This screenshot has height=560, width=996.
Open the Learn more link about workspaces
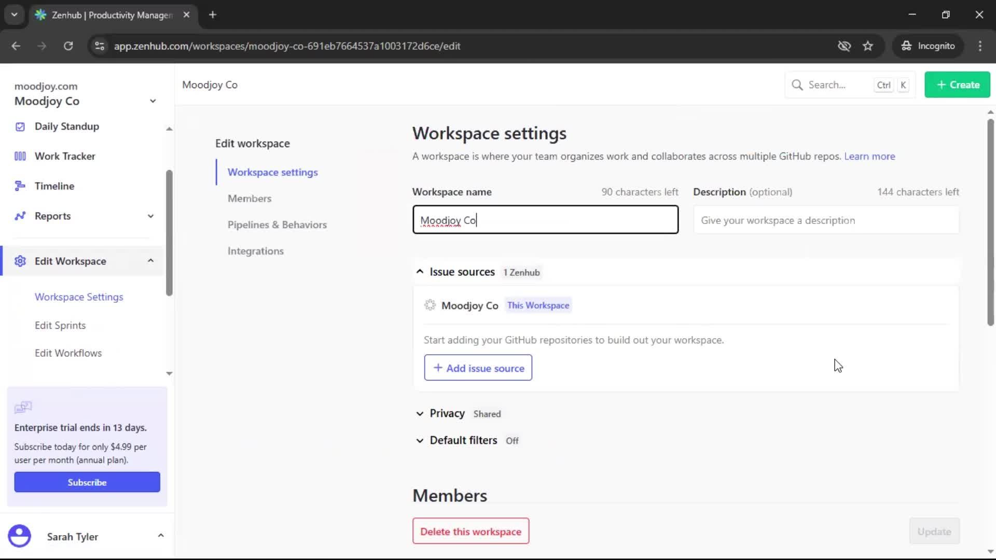tap(869, 156)
